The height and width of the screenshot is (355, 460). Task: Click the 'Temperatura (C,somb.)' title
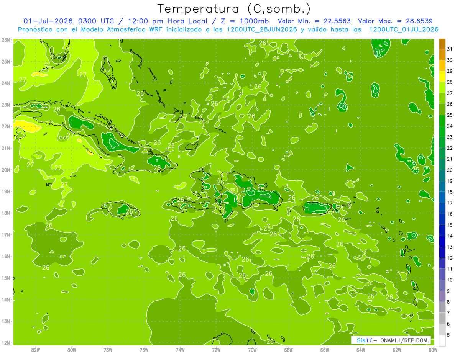(234, 8)
